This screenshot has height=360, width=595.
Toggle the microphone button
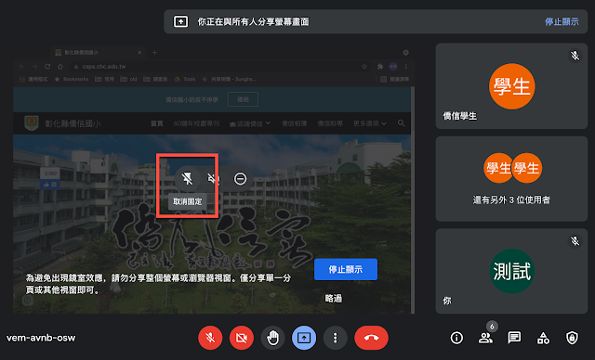coord(210,338)
